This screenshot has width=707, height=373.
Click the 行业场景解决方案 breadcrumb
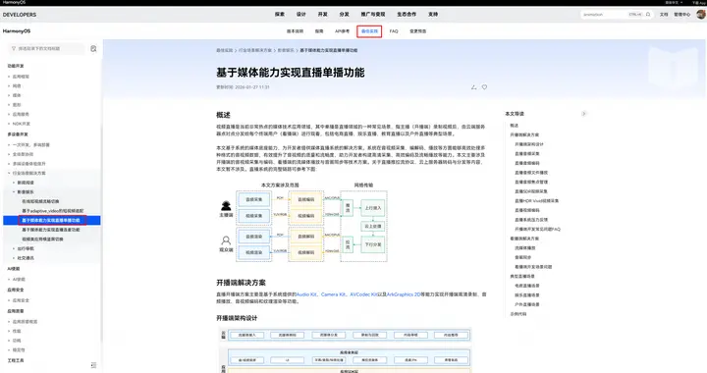click(x=255, y=50)
